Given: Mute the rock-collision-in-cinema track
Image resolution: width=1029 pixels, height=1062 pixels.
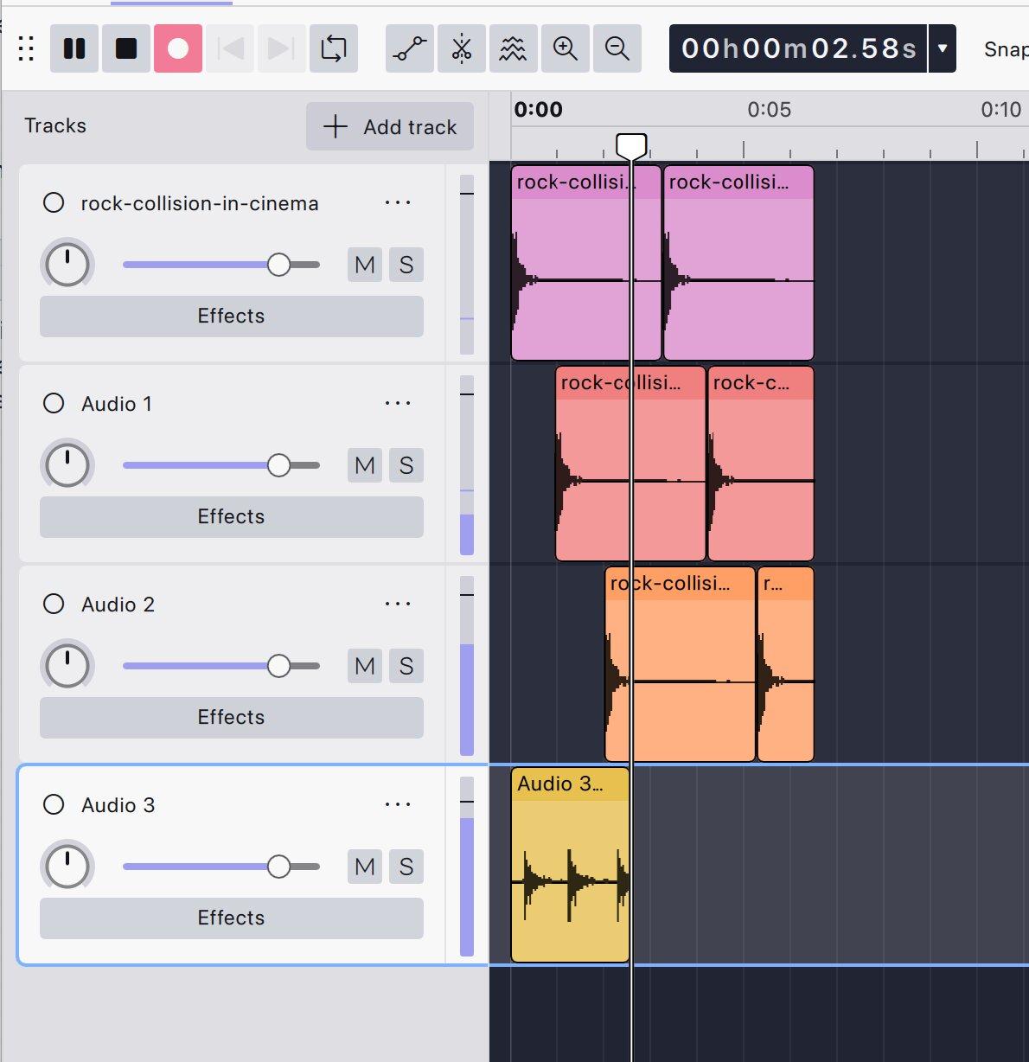Looking at the screenshot, I should (365, 265).
